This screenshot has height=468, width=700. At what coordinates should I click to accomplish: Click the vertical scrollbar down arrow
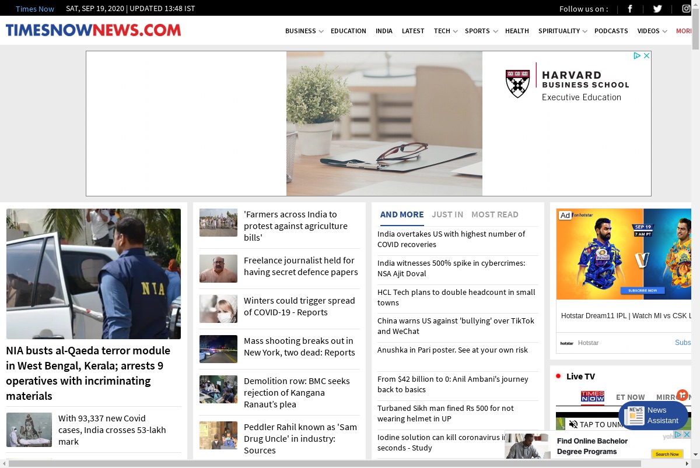coord(695,455)
